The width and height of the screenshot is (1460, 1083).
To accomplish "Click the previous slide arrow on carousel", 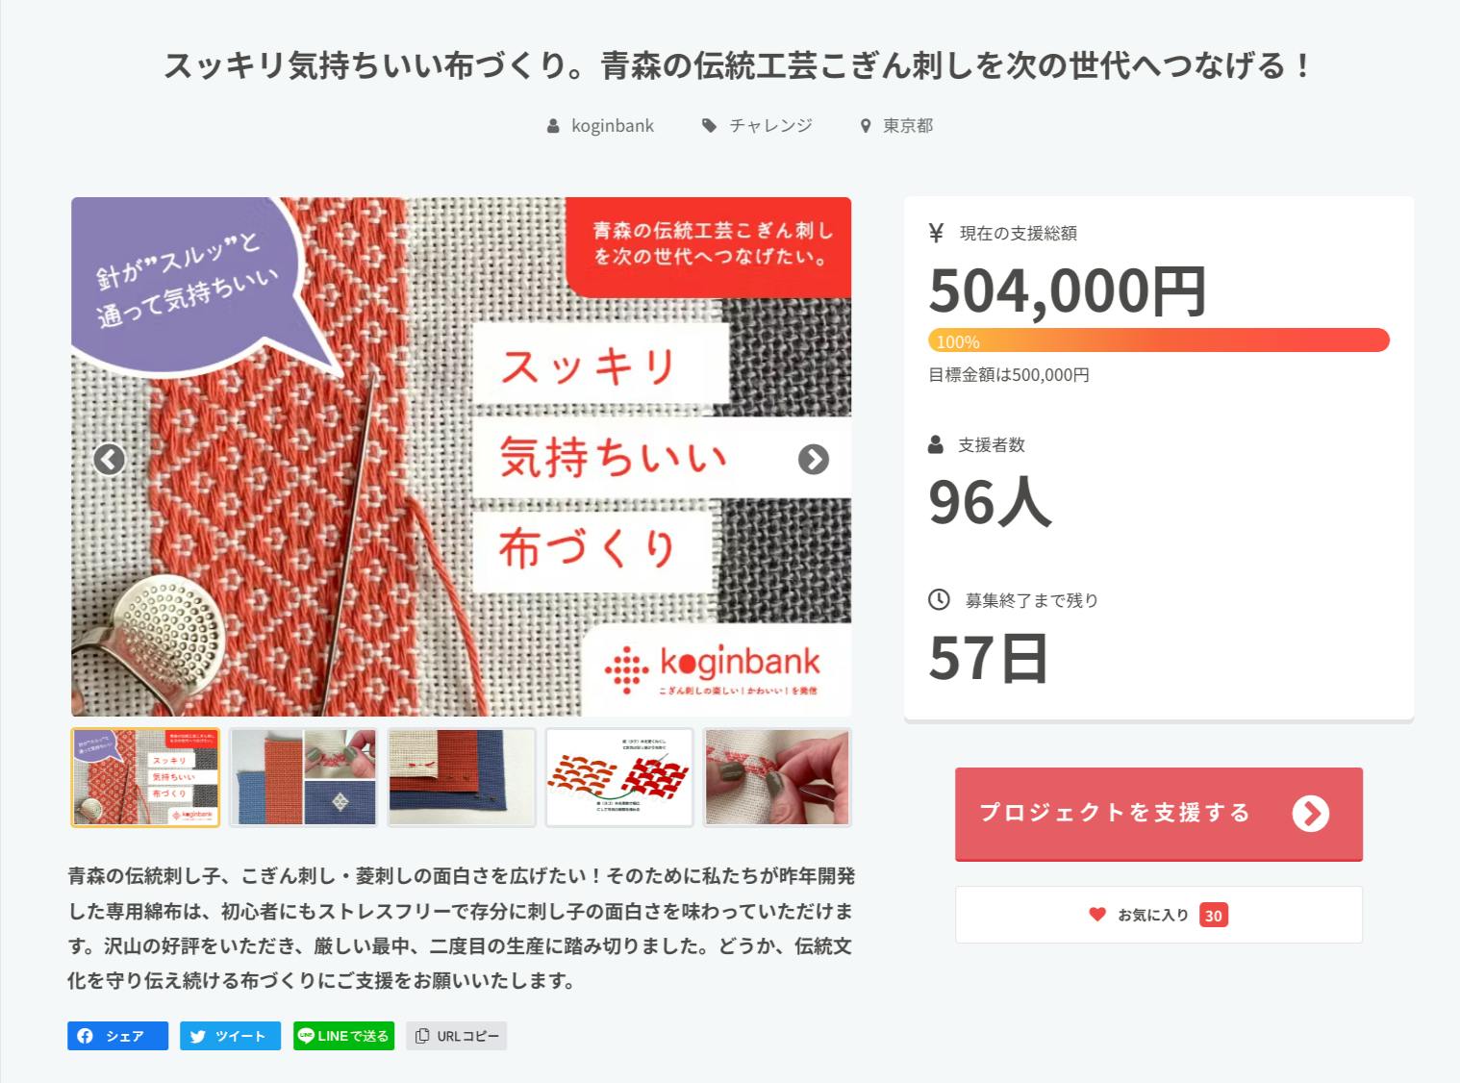I will tap(110, 460).
